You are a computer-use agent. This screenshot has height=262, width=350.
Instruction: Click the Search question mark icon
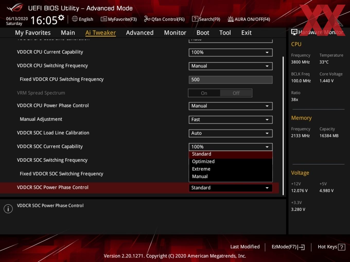(x=195, y=19)
